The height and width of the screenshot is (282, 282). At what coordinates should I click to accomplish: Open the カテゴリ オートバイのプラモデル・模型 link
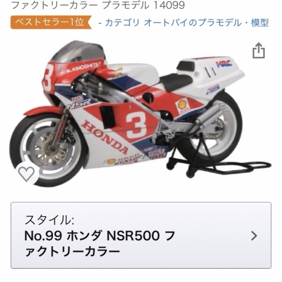pos(183,23)
